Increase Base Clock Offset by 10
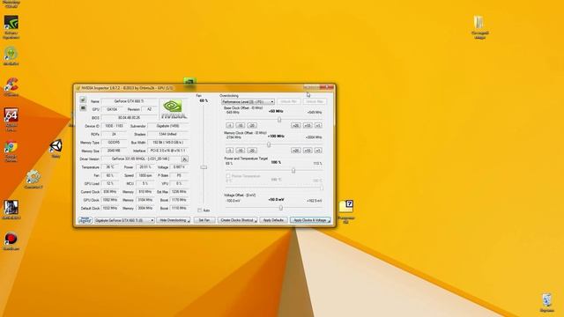 click(308, 125)
